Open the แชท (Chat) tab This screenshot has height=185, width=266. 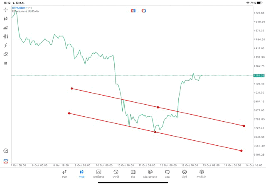(167, 173)
